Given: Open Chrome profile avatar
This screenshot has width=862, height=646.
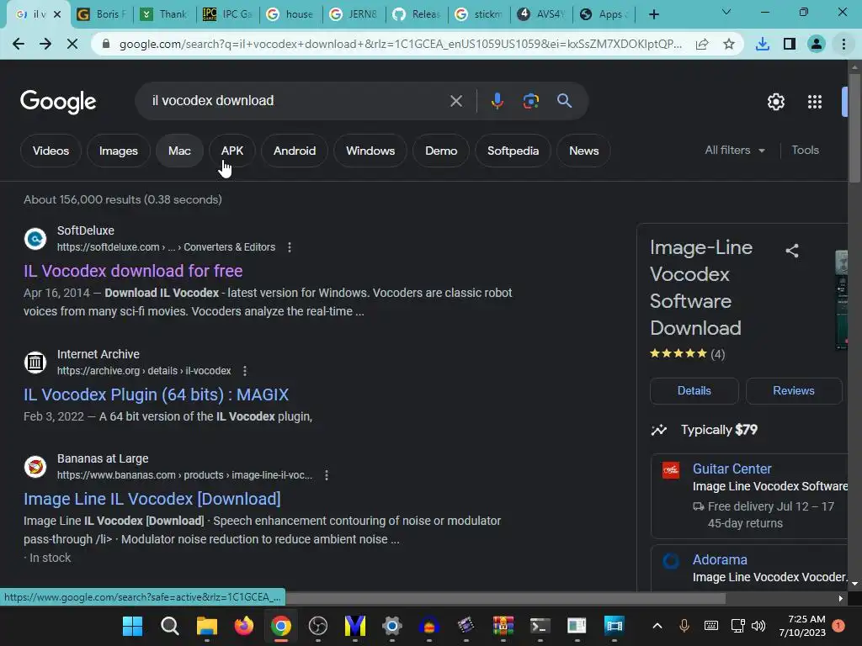Looking at the screenshot, I should [x=817, y=44].
